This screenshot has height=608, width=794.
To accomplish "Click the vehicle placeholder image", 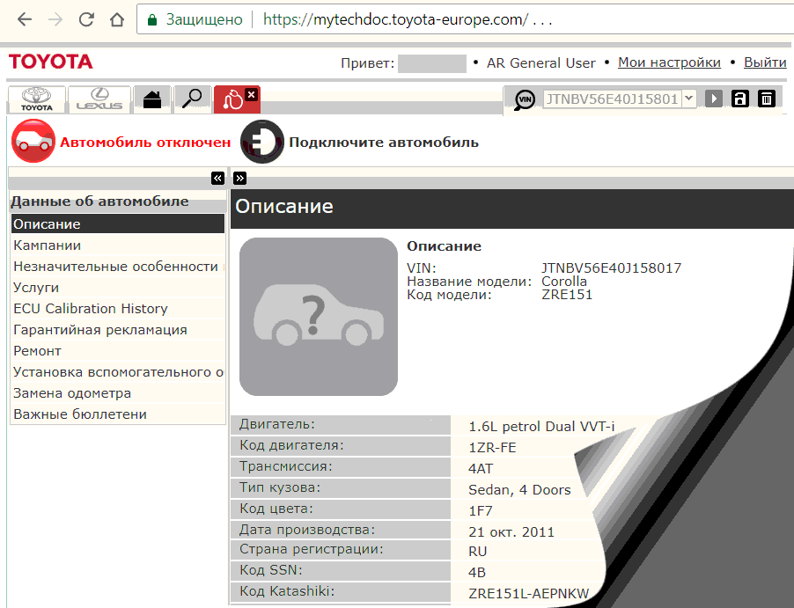I will [319, 317].
